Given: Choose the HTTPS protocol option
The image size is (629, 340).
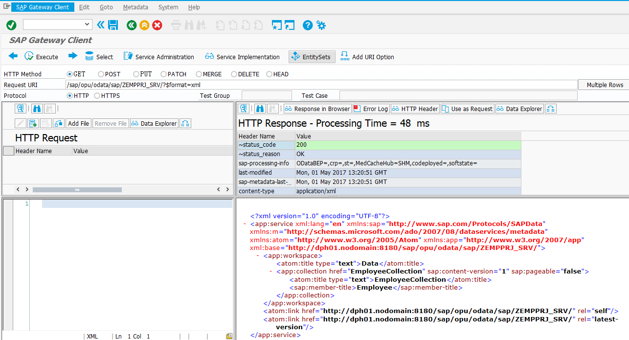Looking at the screenshot, I should [97, 96].
